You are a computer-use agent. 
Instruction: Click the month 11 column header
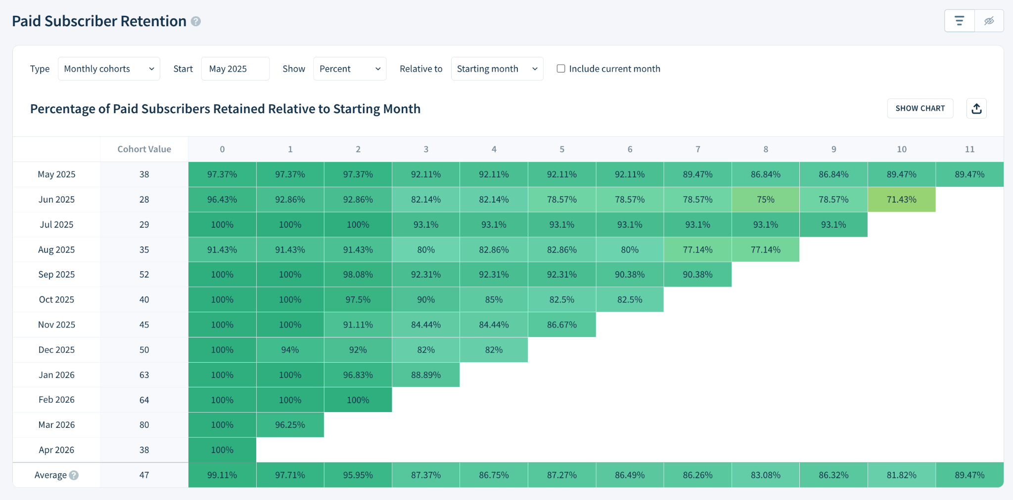[x=969, y=149]
